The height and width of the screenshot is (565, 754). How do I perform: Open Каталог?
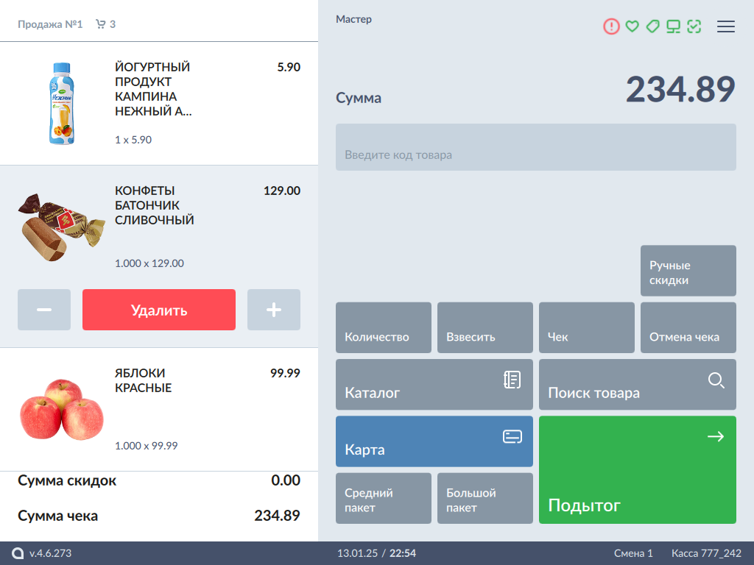tap(434, 385)
